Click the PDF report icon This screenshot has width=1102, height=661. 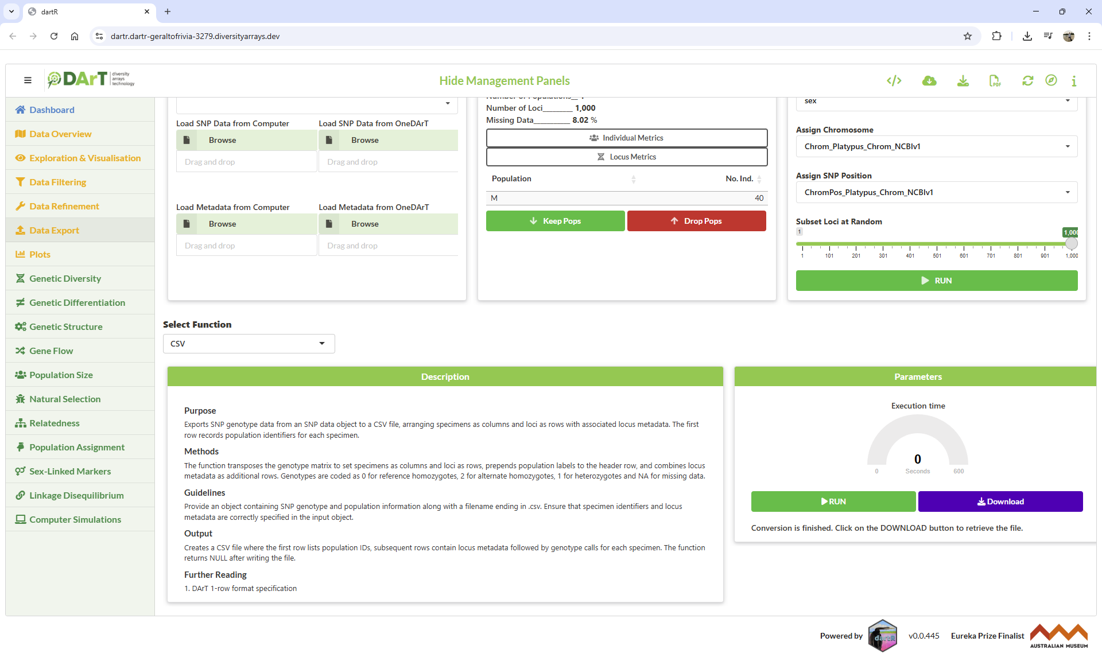coord(995,81)
